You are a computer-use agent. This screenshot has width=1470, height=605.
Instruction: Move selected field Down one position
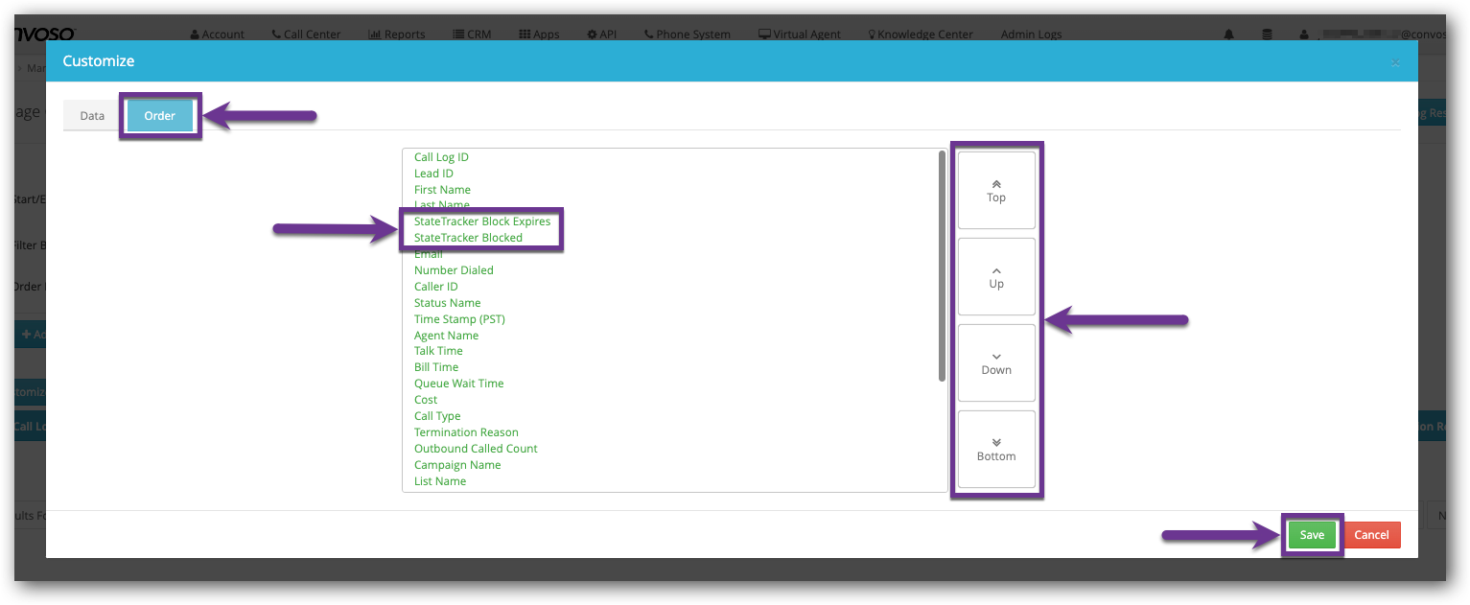(996, 362)
